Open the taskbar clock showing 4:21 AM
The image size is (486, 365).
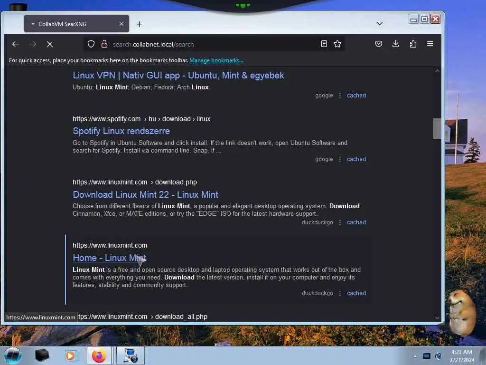(462, 356)
